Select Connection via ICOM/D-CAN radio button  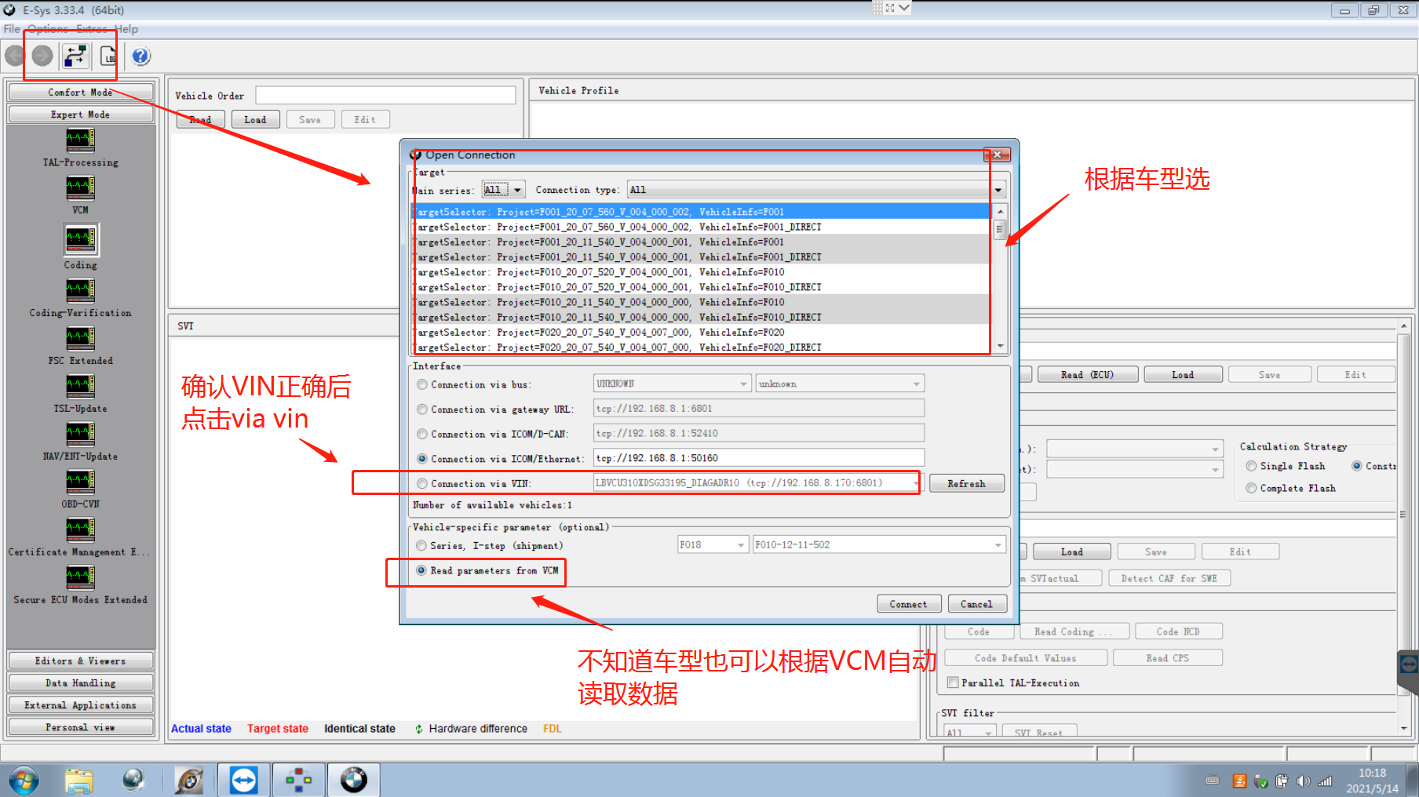coord(422,434)
